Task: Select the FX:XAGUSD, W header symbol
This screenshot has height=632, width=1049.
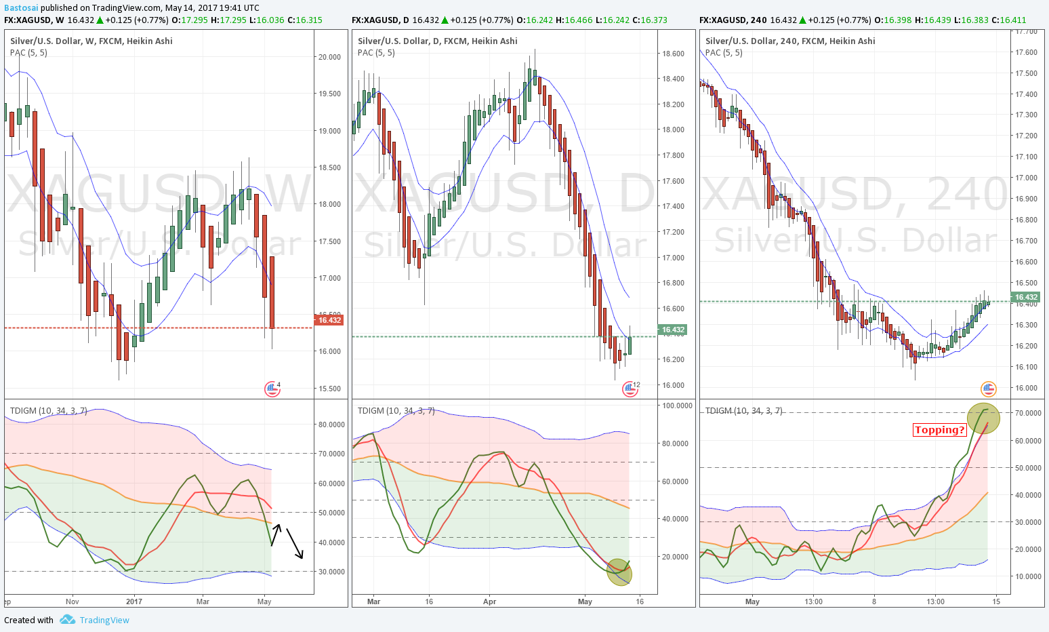Action: 34,20
